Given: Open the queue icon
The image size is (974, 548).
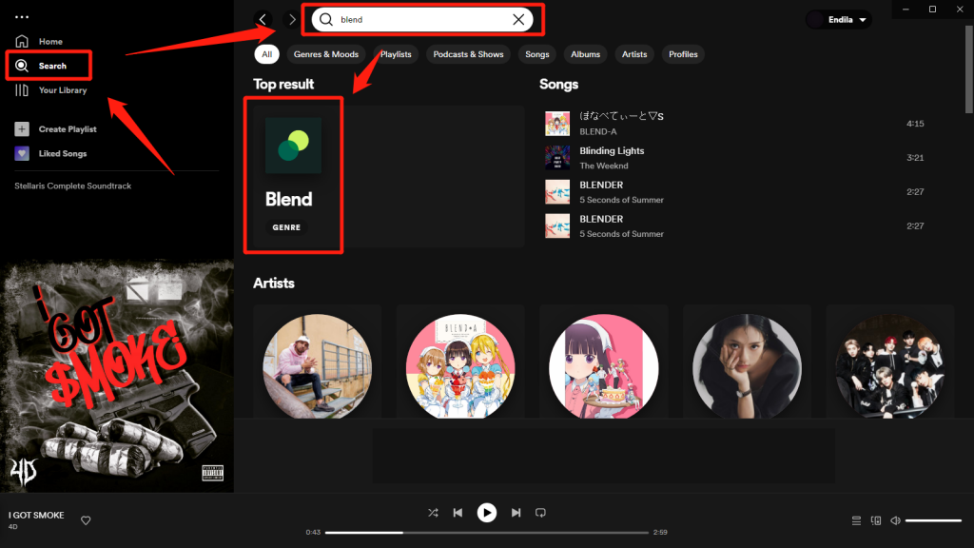Looking at the screenshot, I should [x=856, y=520].
